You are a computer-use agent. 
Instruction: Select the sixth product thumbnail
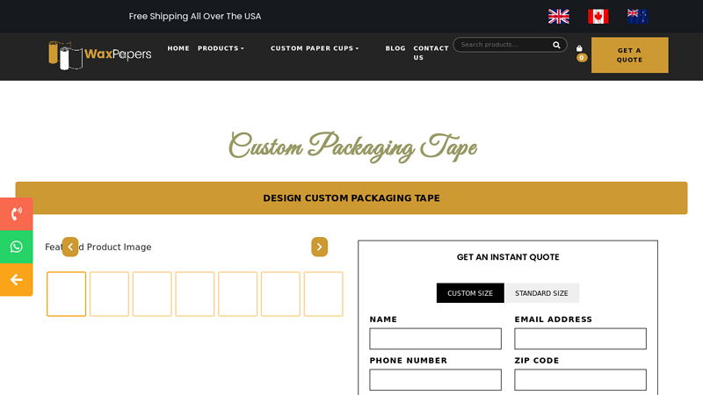coord(280,294)
